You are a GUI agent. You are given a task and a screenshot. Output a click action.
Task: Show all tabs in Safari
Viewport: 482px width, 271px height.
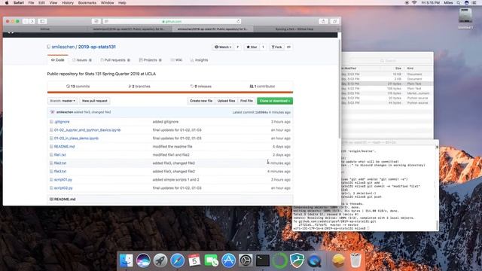click(x=334, y=21)
